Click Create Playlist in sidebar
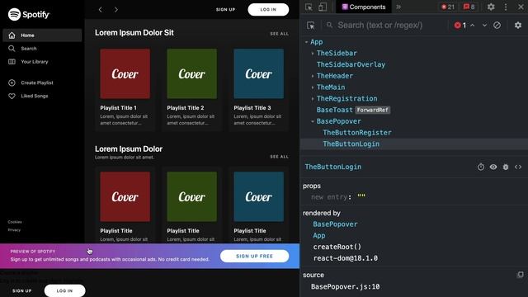This screenshot has height=297, width=528. [x=42, y=82]
